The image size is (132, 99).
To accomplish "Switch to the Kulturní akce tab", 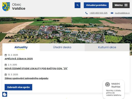I will (x=107, y=47).
